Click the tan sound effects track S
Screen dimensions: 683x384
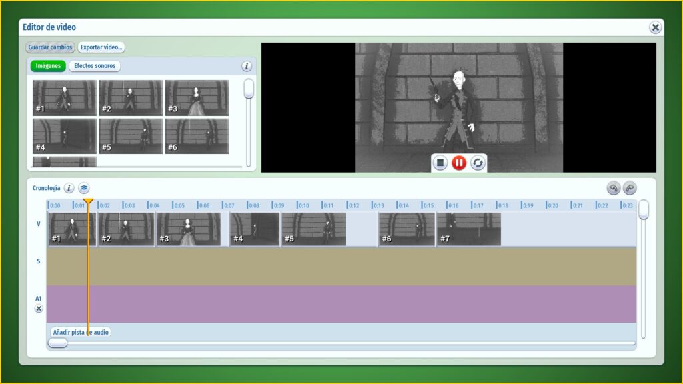pos(341,267)
